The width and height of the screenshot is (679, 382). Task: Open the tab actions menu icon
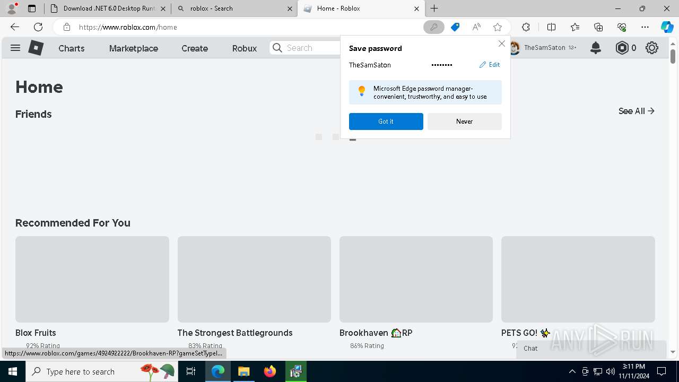coord(32,8)
